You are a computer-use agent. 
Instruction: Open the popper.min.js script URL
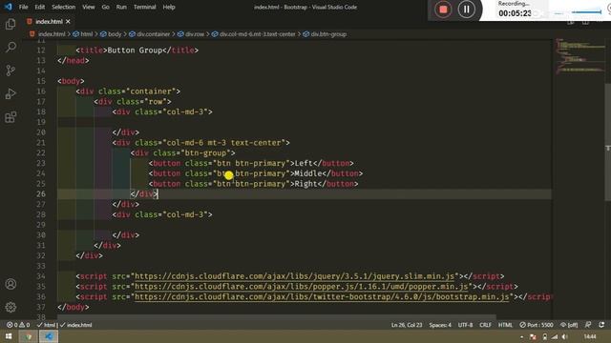(302, 287)
